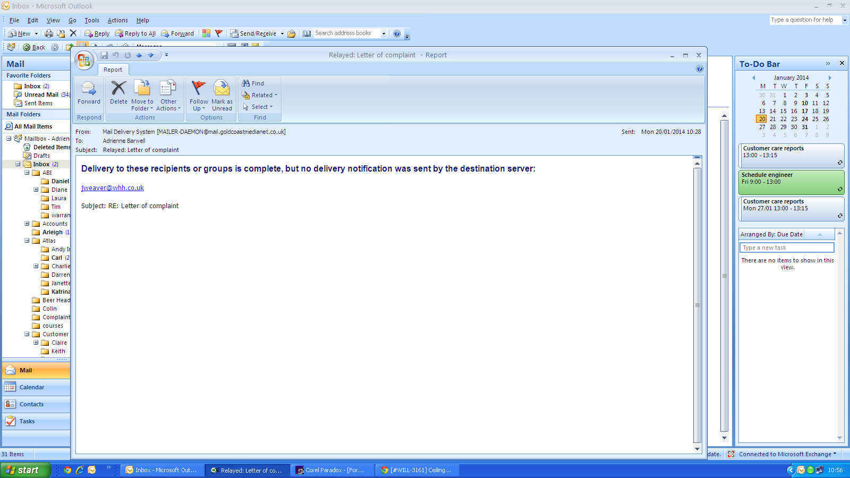This screenshot has height=478, width=850.
Task: Select January 24 in the calendar
Action: tap(805, 119)
